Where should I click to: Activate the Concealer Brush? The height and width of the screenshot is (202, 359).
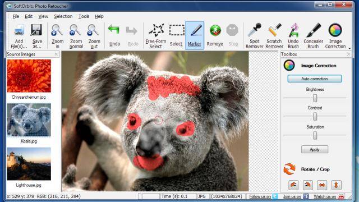tap(313, 36)
